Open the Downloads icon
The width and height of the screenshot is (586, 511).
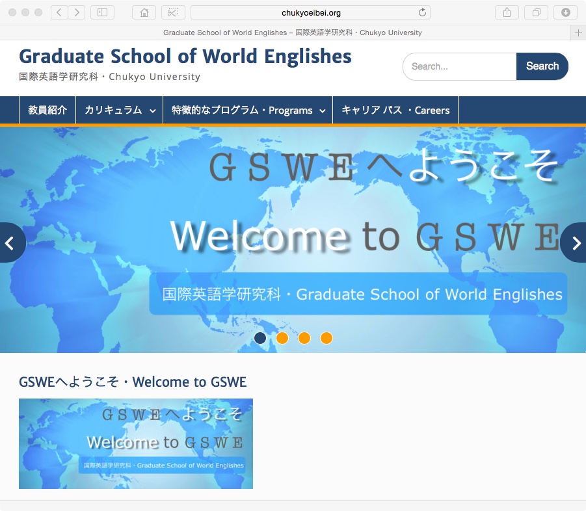(x=566, y=12)
